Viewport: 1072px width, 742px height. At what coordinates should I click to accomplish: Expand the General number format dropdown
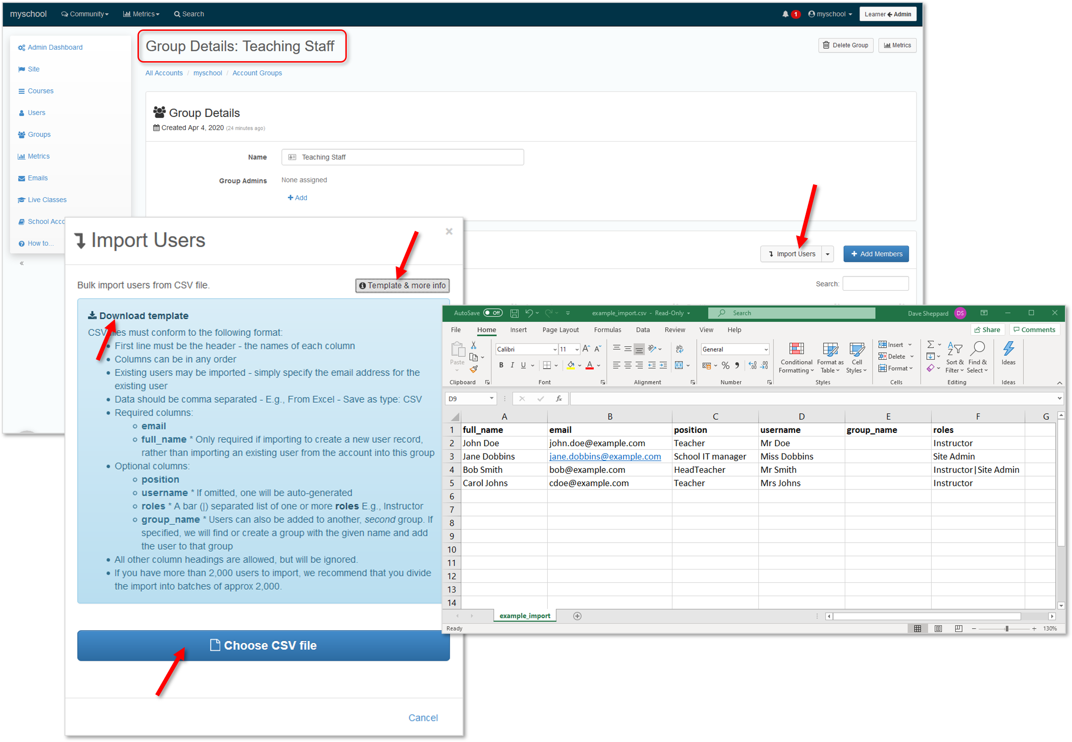766,349
